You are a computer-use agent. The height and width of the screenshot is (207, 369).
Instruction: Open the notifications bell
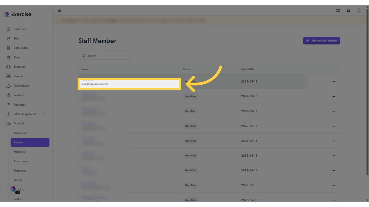348,10
